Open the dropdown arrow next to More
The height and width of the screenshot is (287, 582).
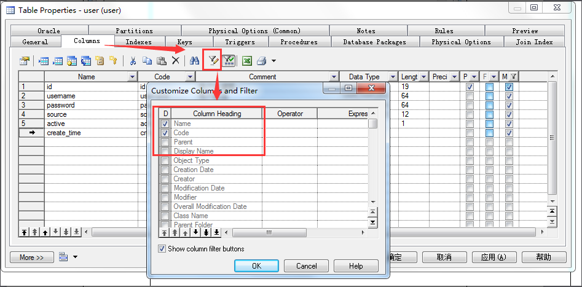(x=76, y=257)
